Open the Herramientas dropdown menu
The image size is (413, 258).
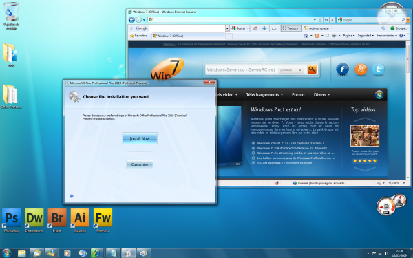coord(387,36)
